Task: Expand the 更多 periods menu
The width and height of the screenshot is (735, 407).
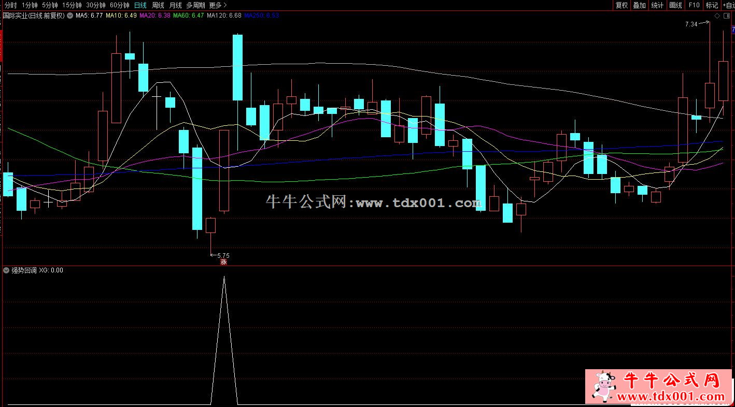Action: click(x=218, y=5)
